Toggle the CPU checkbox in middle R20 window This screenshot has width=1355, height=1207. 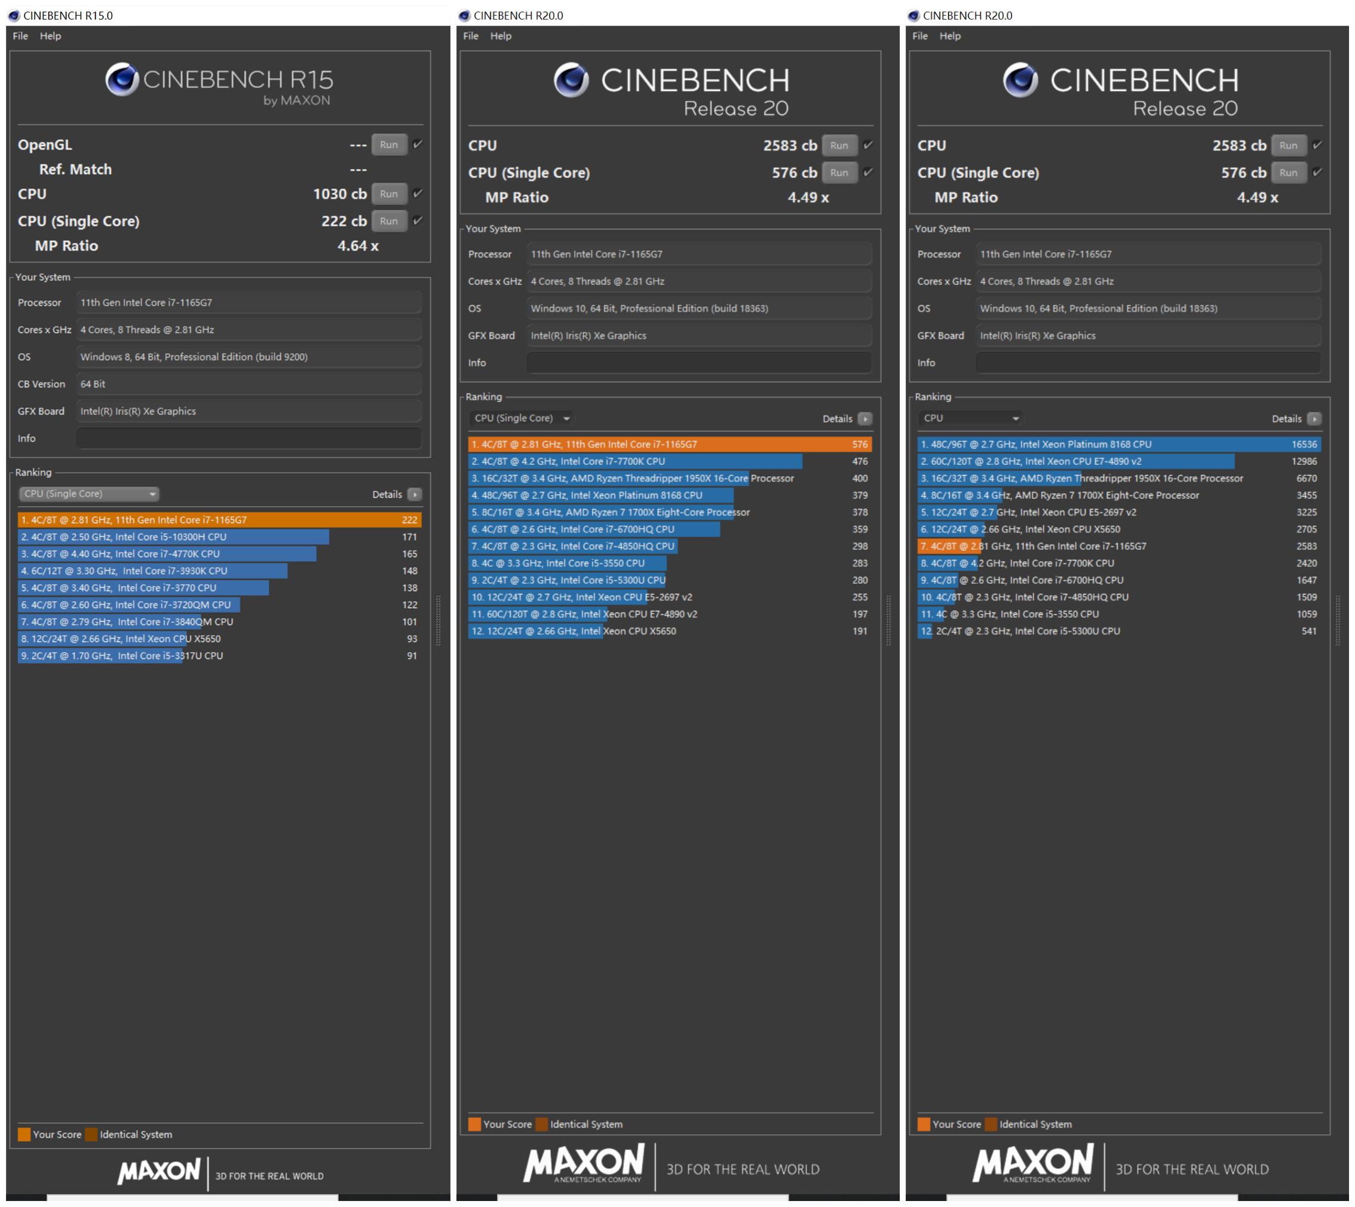pyautogui.click(x=867, y=145)
